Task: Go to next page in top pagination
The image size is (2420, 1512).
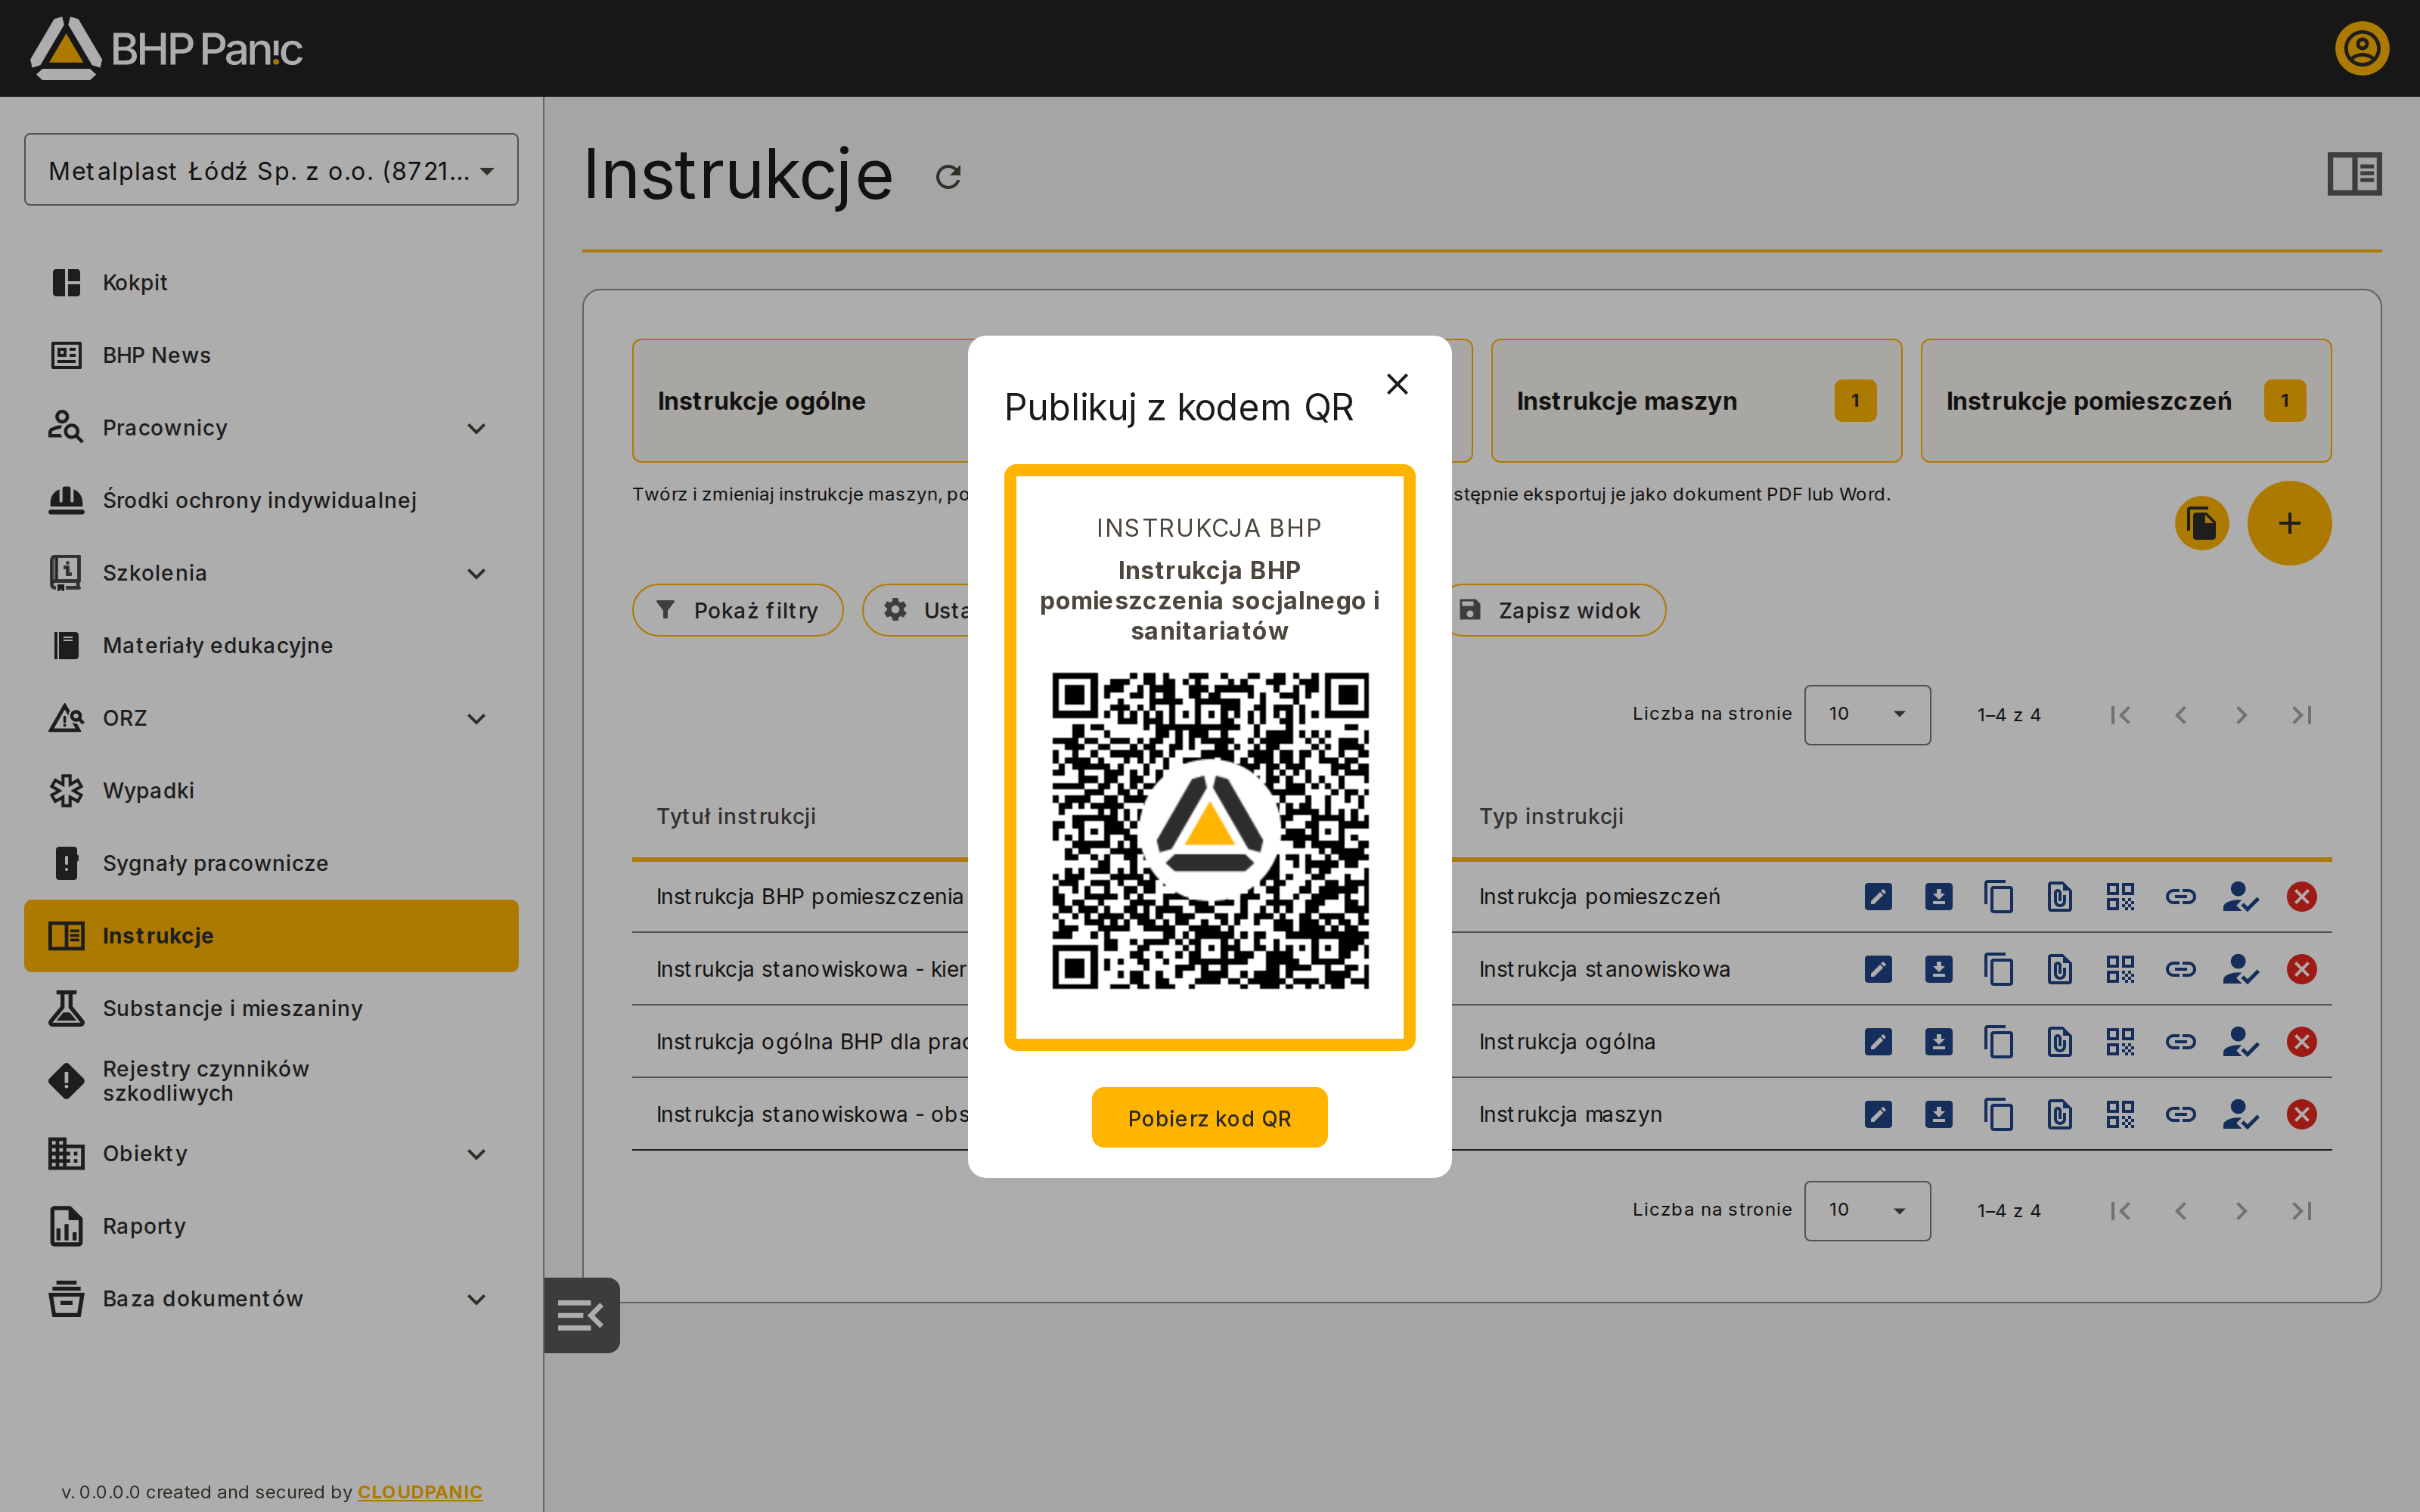Action: click(x=2241, y=715)
